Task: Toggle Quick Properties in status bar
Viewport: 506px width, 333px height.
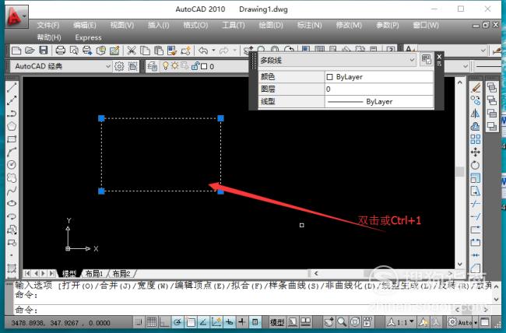Action: (255, 321)
